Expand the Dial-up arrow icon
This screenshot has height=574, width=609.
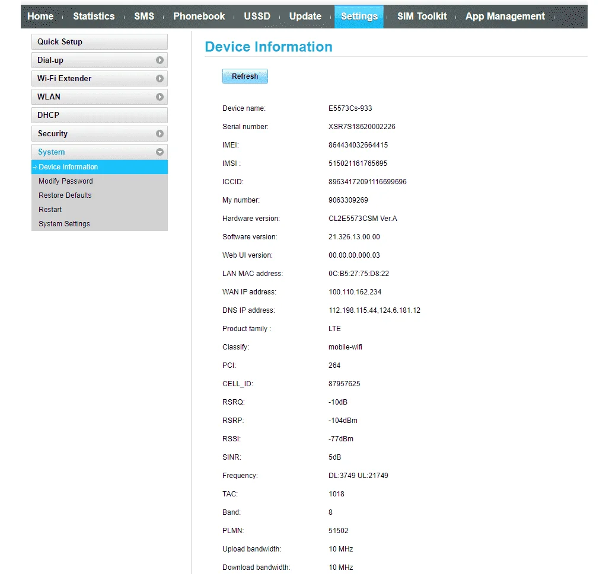point(160,60)
